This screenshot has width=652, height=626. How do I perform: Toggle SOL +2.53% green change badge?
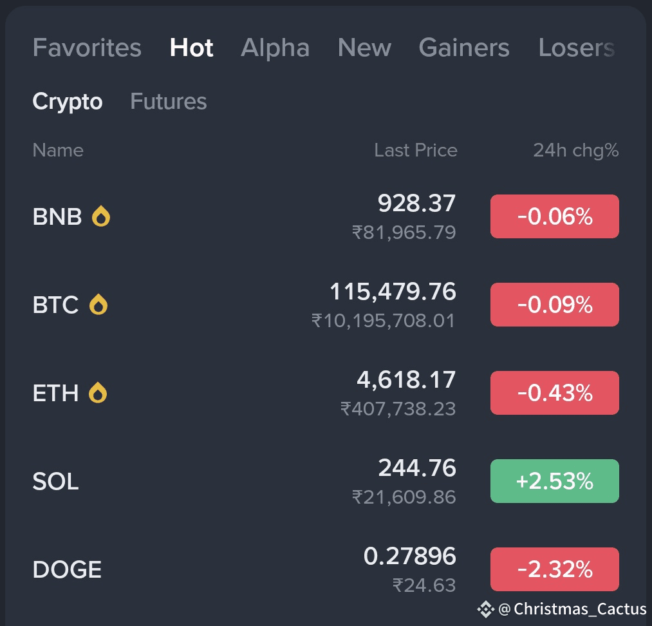[x=555, y=481]
